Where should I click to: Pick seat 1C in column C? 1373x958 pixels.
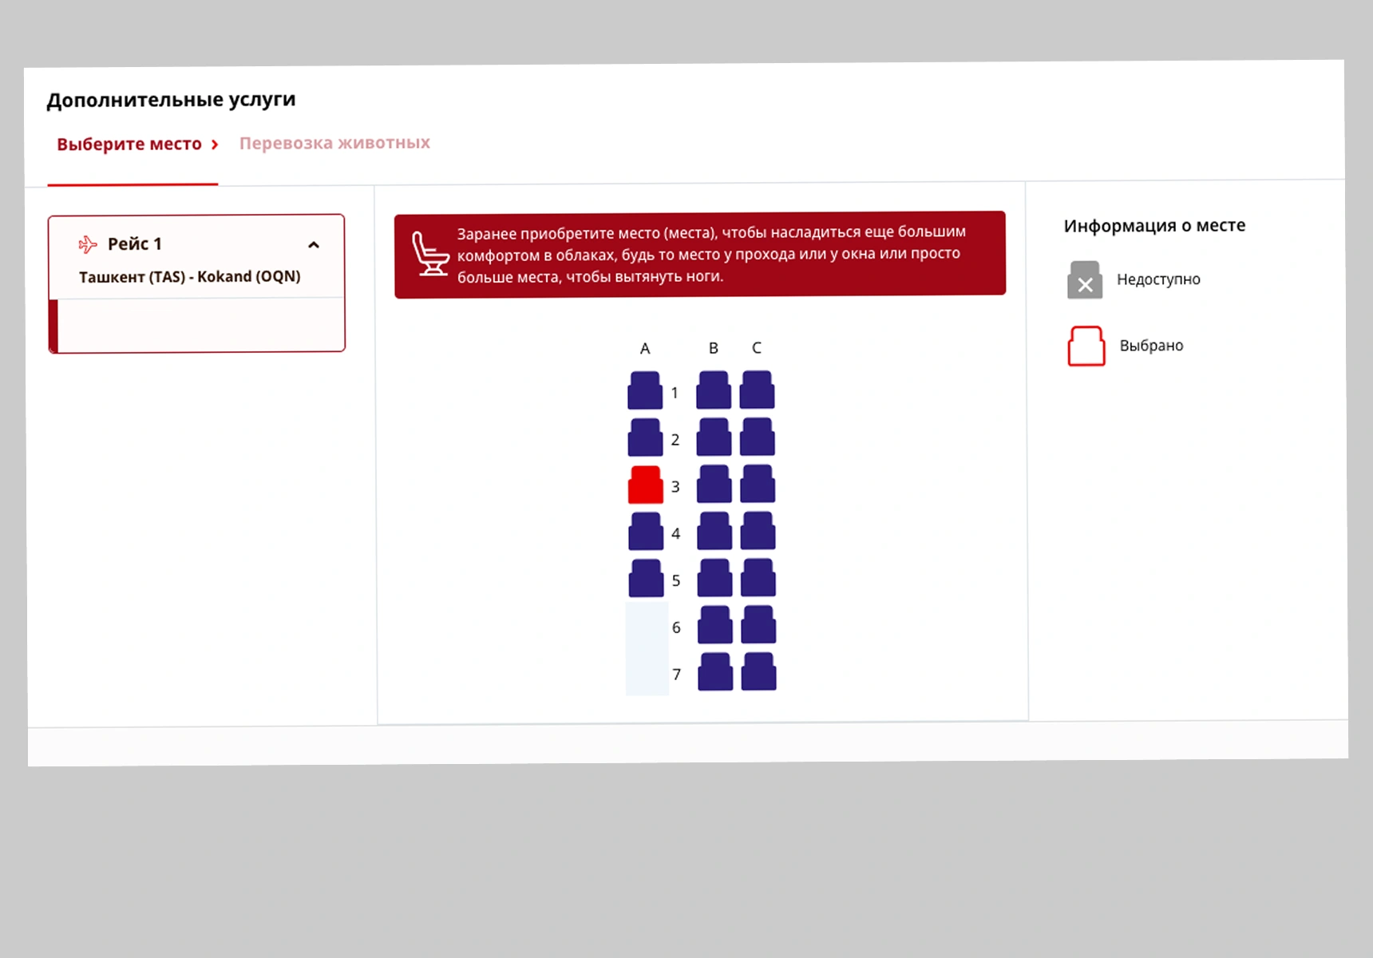[x=758, y=390]
